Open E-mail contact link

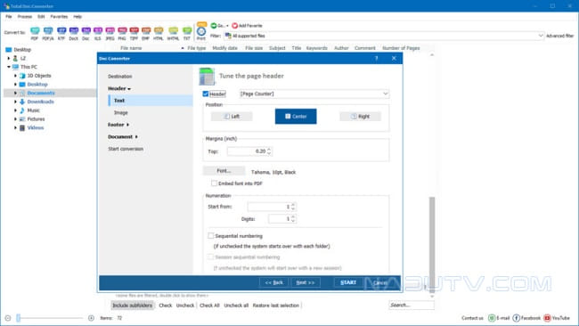coord(499,318)
